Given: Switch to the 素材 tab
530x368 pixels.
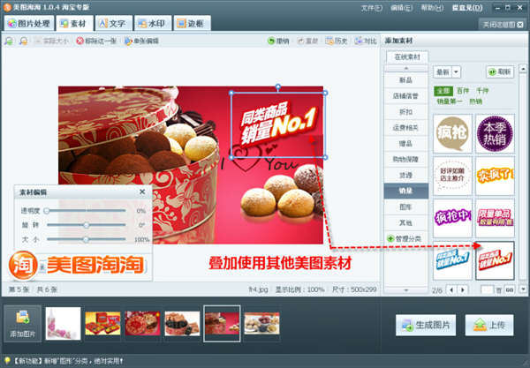Looking at the screenshot, I should click(x=74, y=23).
